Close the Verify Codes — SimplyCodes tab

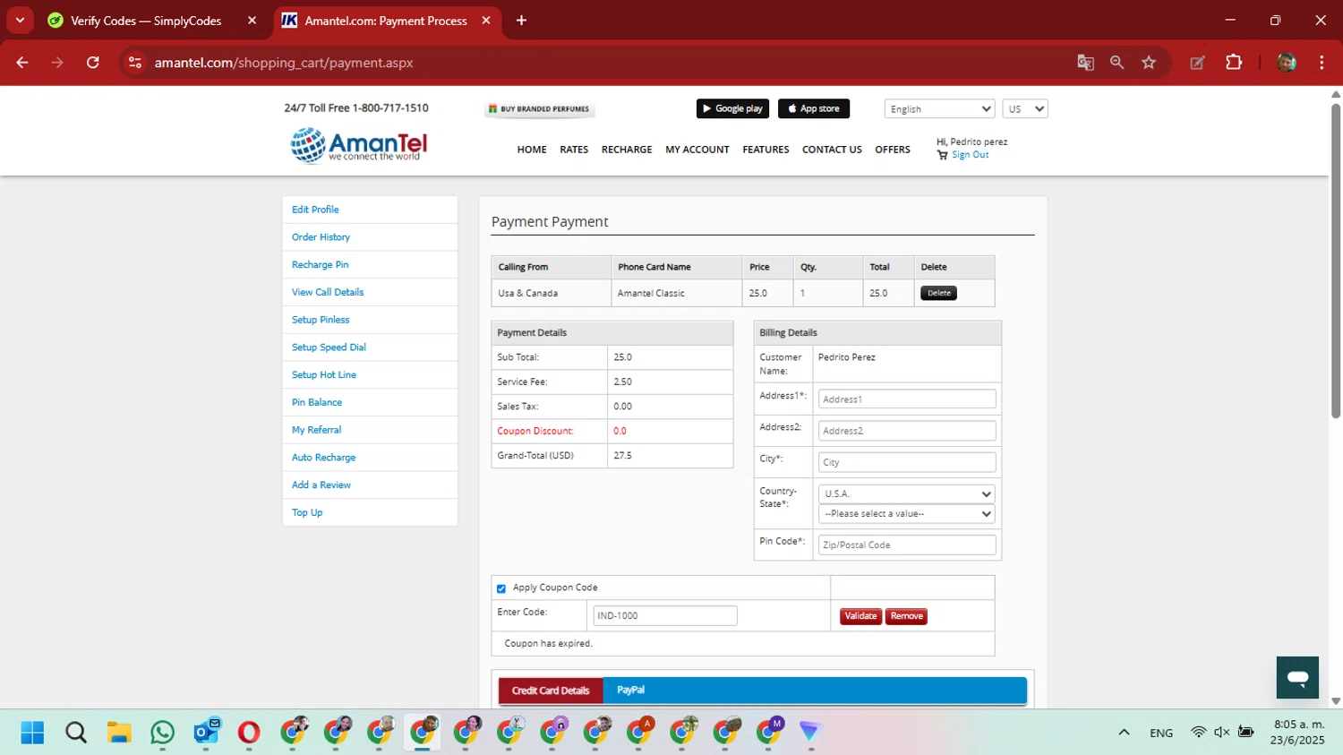click(x=252, y=21)
